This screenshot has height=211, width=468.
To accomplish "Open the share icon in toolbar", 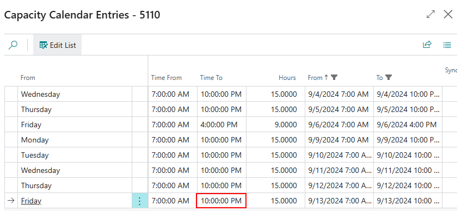I will [x=427, y=45].
